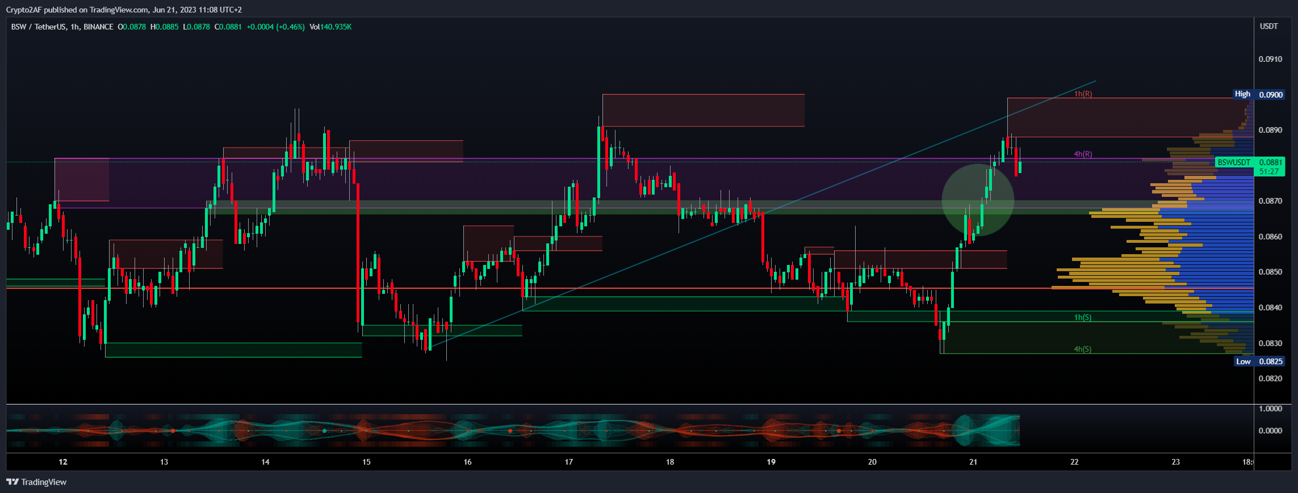This screenshot has height=493, width=1298.
Task: Select the high value H0.0885
Action: point(164,27)
